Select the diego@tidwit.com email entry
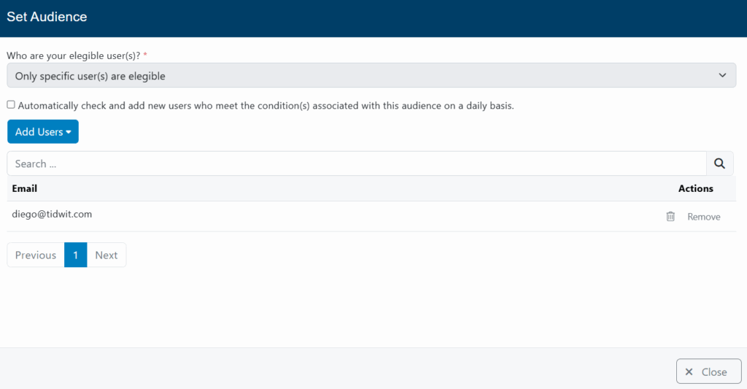The image size is (747, 389). [52, 214]
